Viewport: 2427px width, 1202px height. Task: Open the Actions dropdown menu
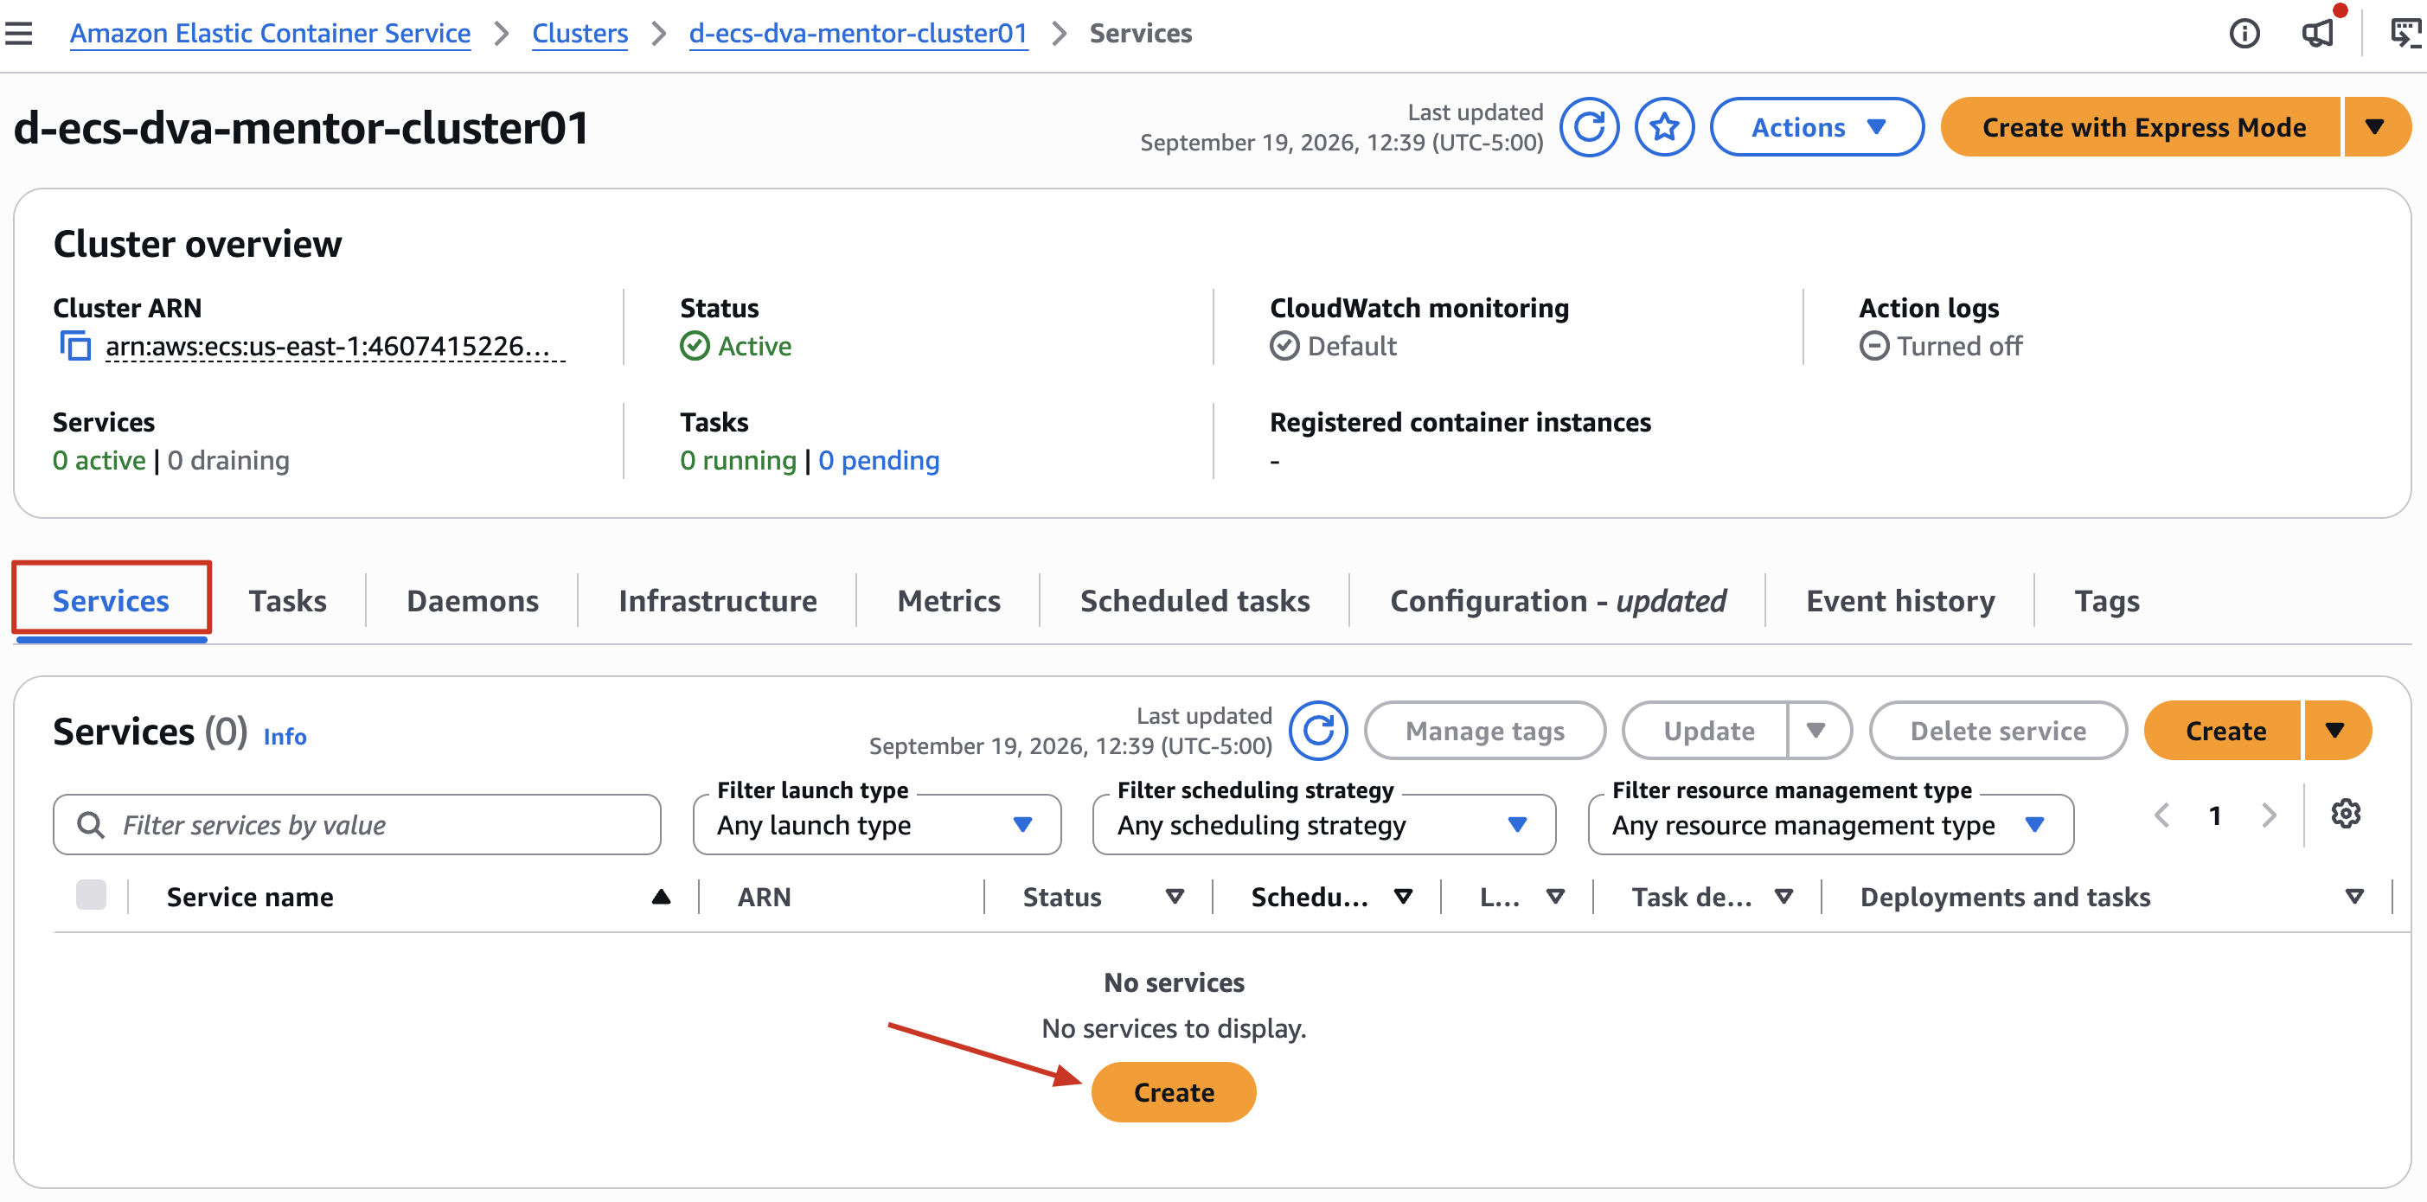pos(1815,127)
